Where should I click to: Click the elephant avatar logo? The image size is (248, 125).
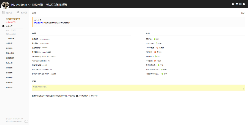click(x=5, y=5)
